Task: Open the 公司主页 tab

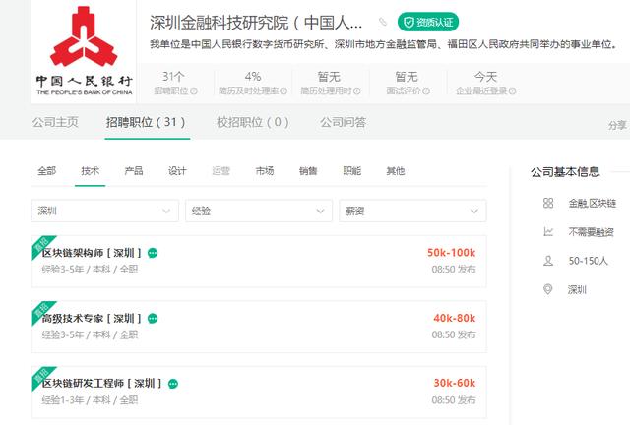Action: point(55,122)
